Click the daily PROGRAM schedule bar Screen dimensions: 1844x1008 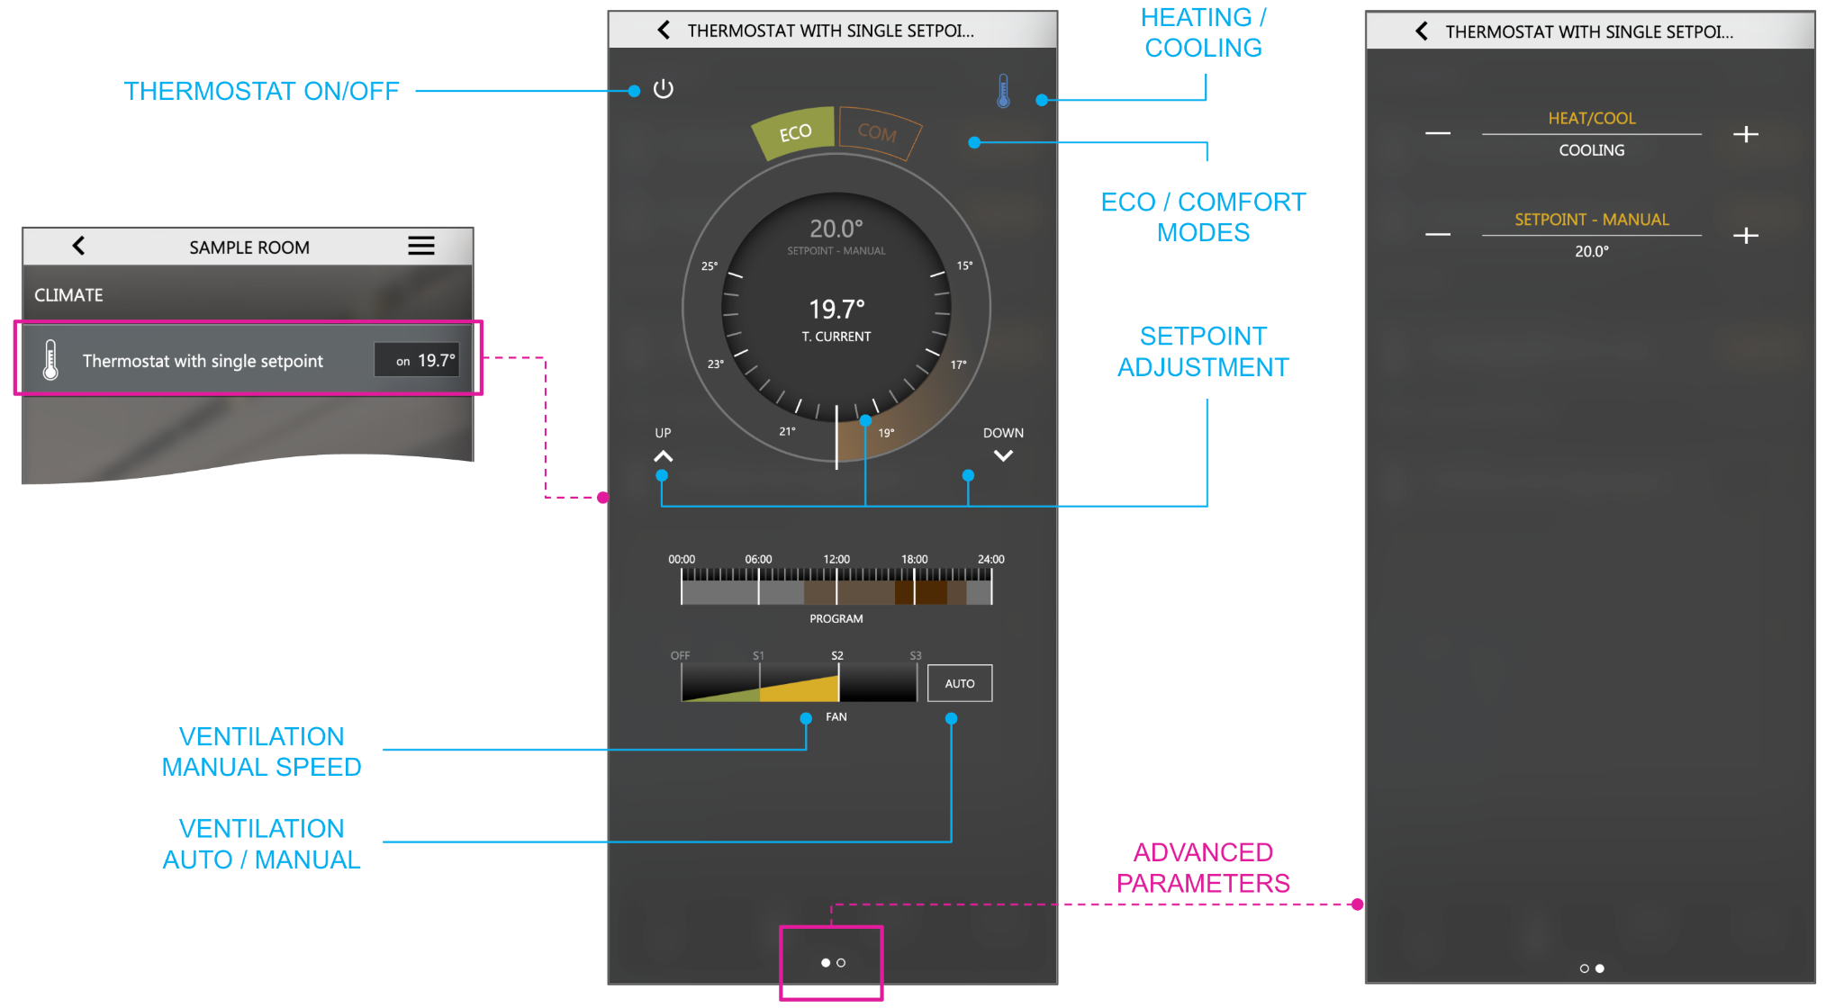836,586
